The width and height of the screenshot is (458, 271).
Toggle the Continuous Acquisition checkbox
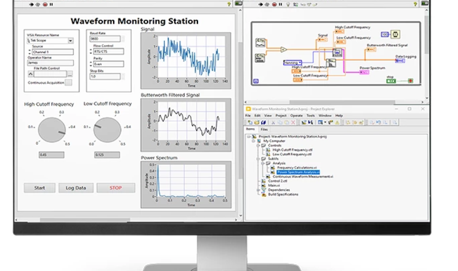point(69,82)
